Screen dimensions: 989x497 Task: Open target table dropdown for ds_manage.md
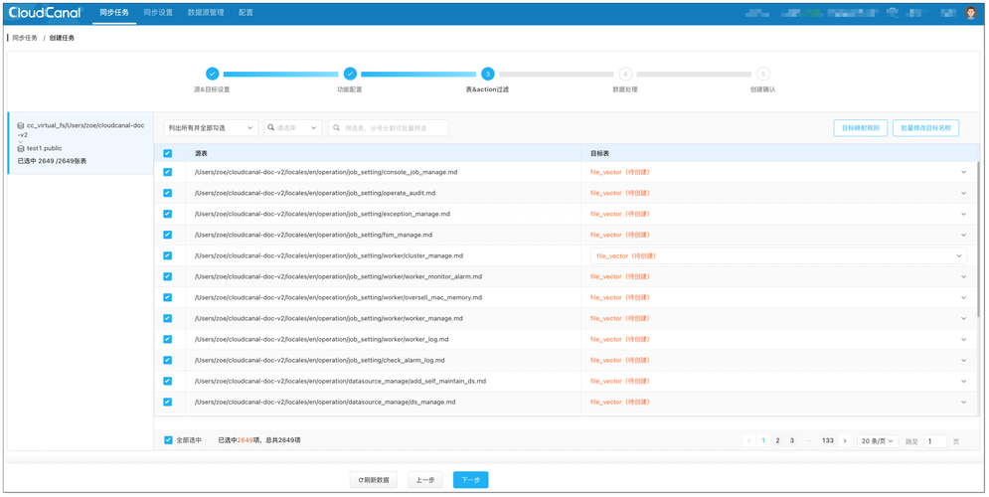[964, 402]
